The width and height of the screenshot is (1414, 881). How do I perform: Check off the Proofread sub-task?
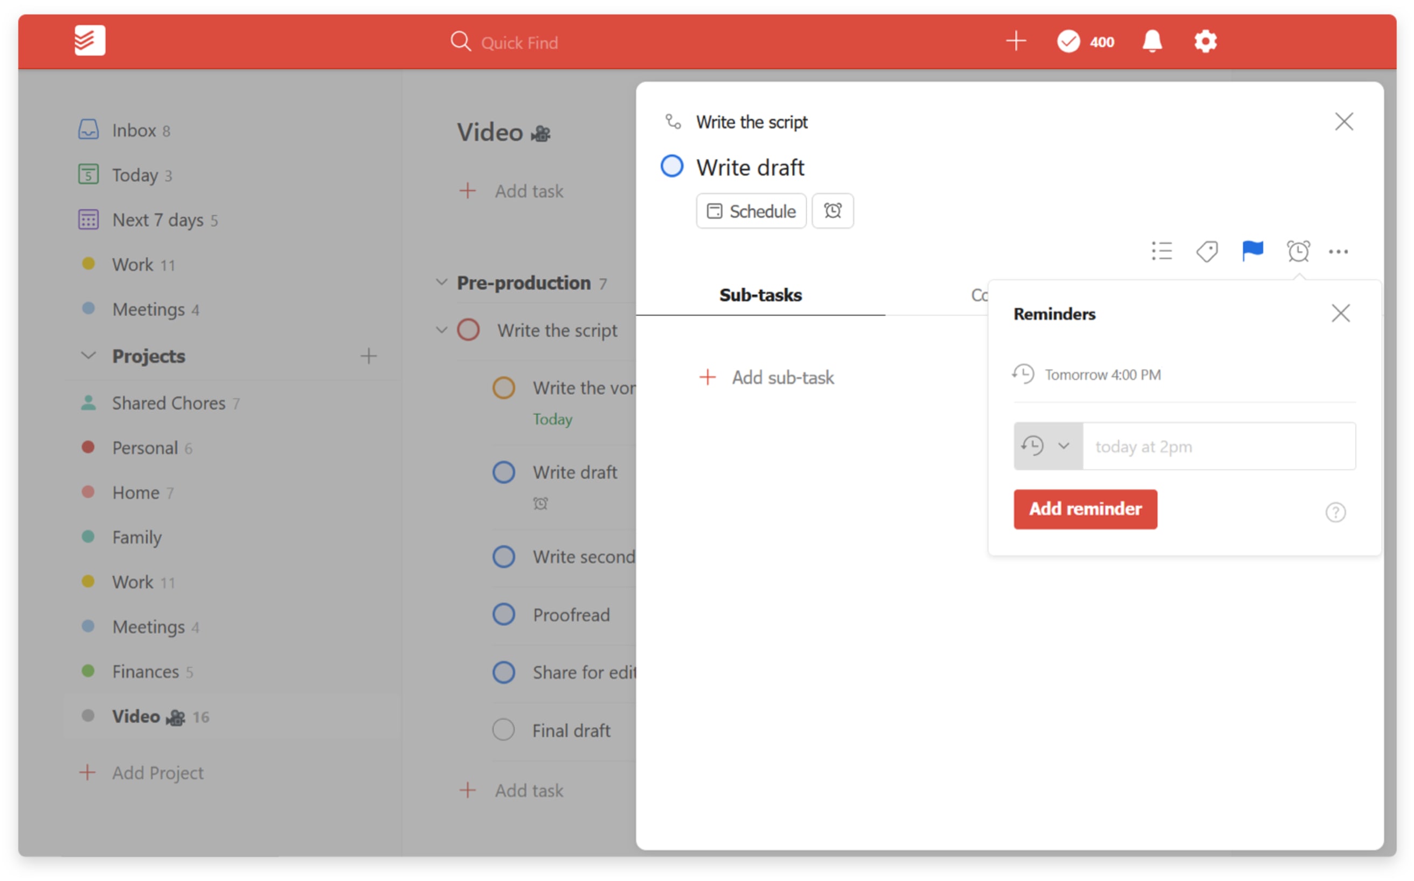point(503,613)
